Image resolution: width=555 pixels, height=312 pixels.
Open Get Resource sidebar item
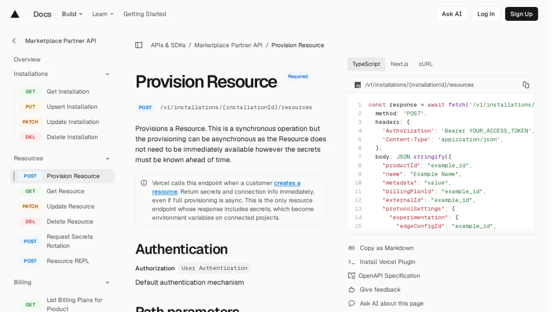pyautogui.click(x=62, y=191)
